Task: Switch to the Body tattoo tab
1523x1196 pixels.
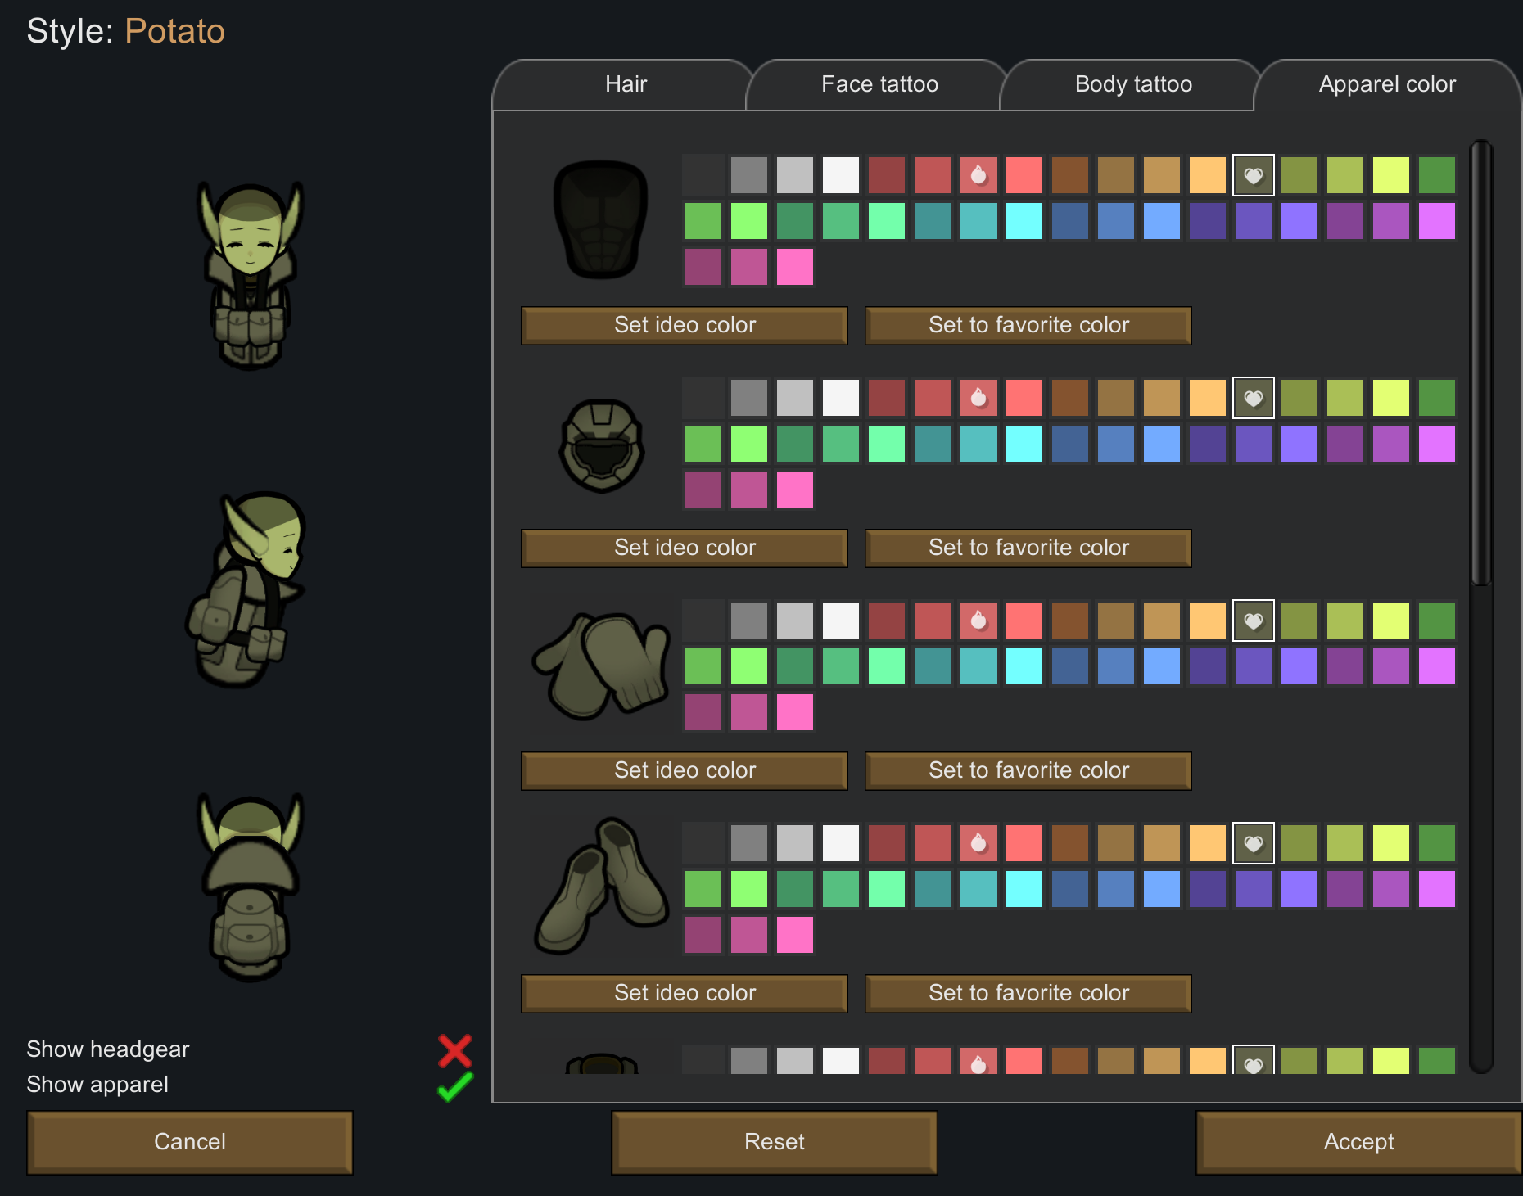Action: click(x=1133, y=84)
